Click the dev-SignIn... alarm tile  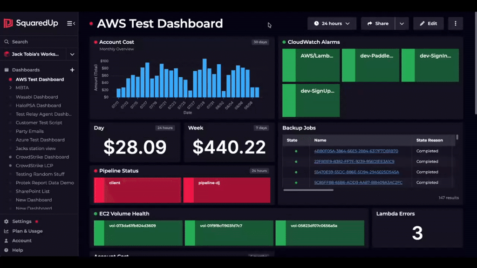click(430, 65)
